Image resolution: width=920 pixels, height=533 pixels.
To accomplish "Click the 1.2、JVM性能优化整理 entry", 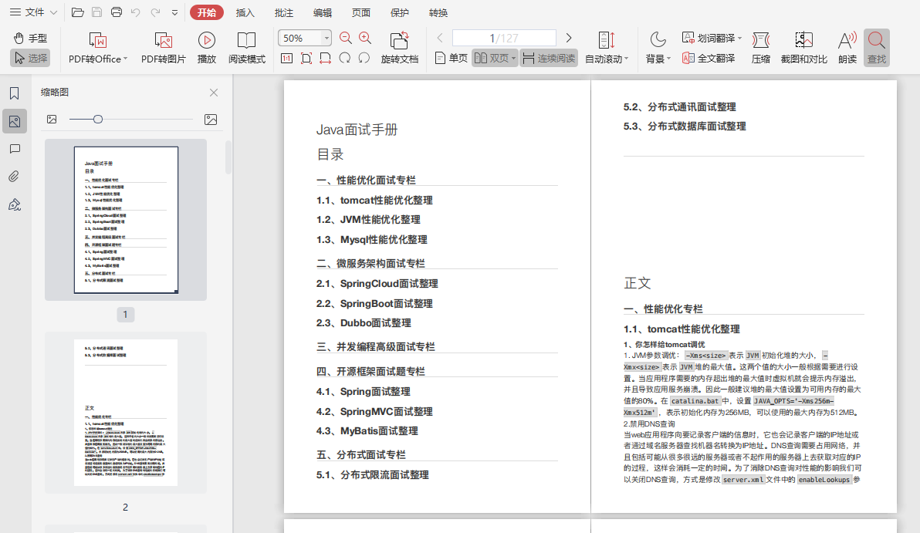I will tap(368, 220).
